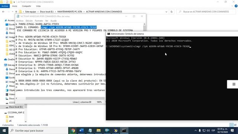Open Microsoft Word from the taskbar
The image size is (238, 134).
click(x=81, y=131)
